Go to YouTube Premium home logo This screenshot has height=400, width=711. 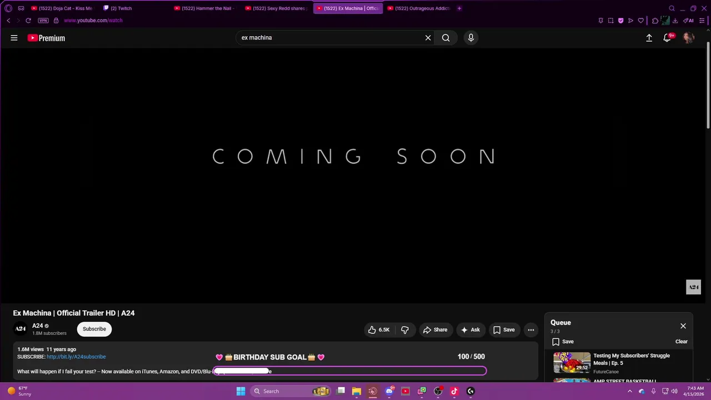point(46,38)
